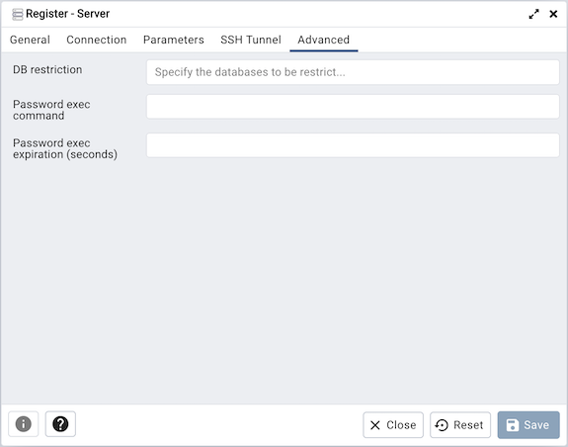The height and width of the screenshot is (447, 568).
Task: Click the Advanced tab
Action: pos(323,40)
